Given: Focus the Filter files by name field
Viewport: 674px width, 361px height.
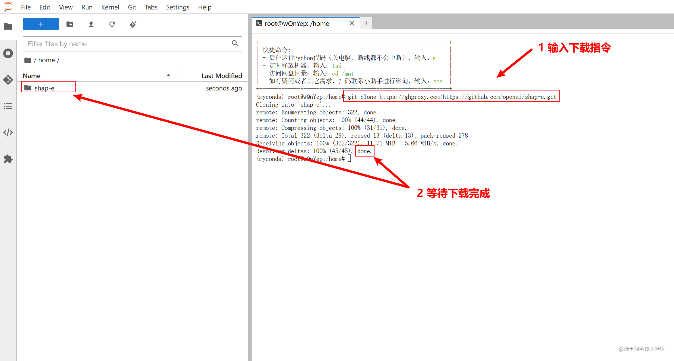Looking at the screenshot, I should click(x=133, y=44).
